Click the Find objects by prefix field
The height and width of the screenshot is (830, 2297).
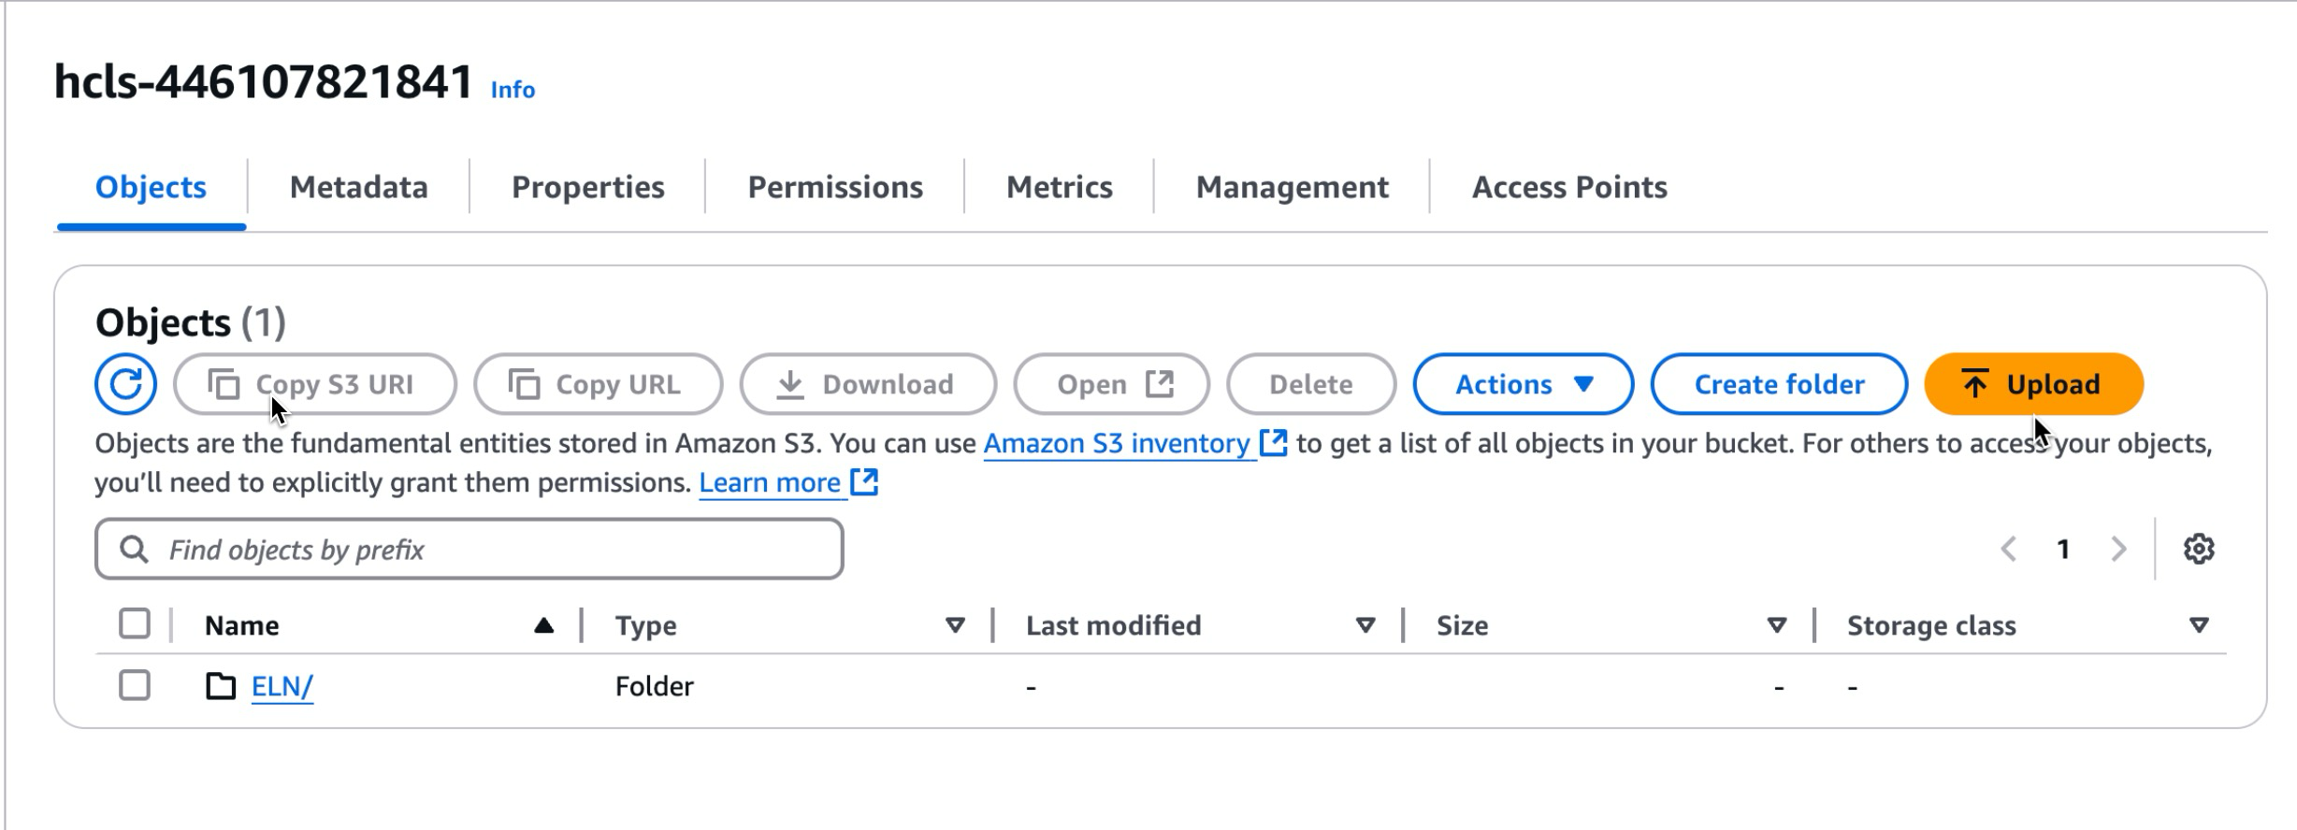pos(470,550)
